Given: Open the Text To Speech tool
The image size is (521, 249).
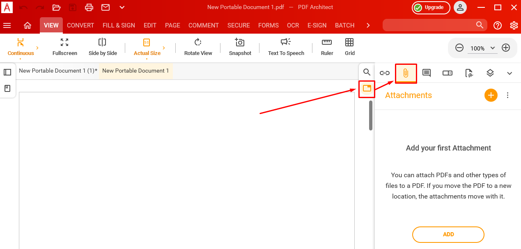Looking at the screenshot, I should (x=285, y=47).
